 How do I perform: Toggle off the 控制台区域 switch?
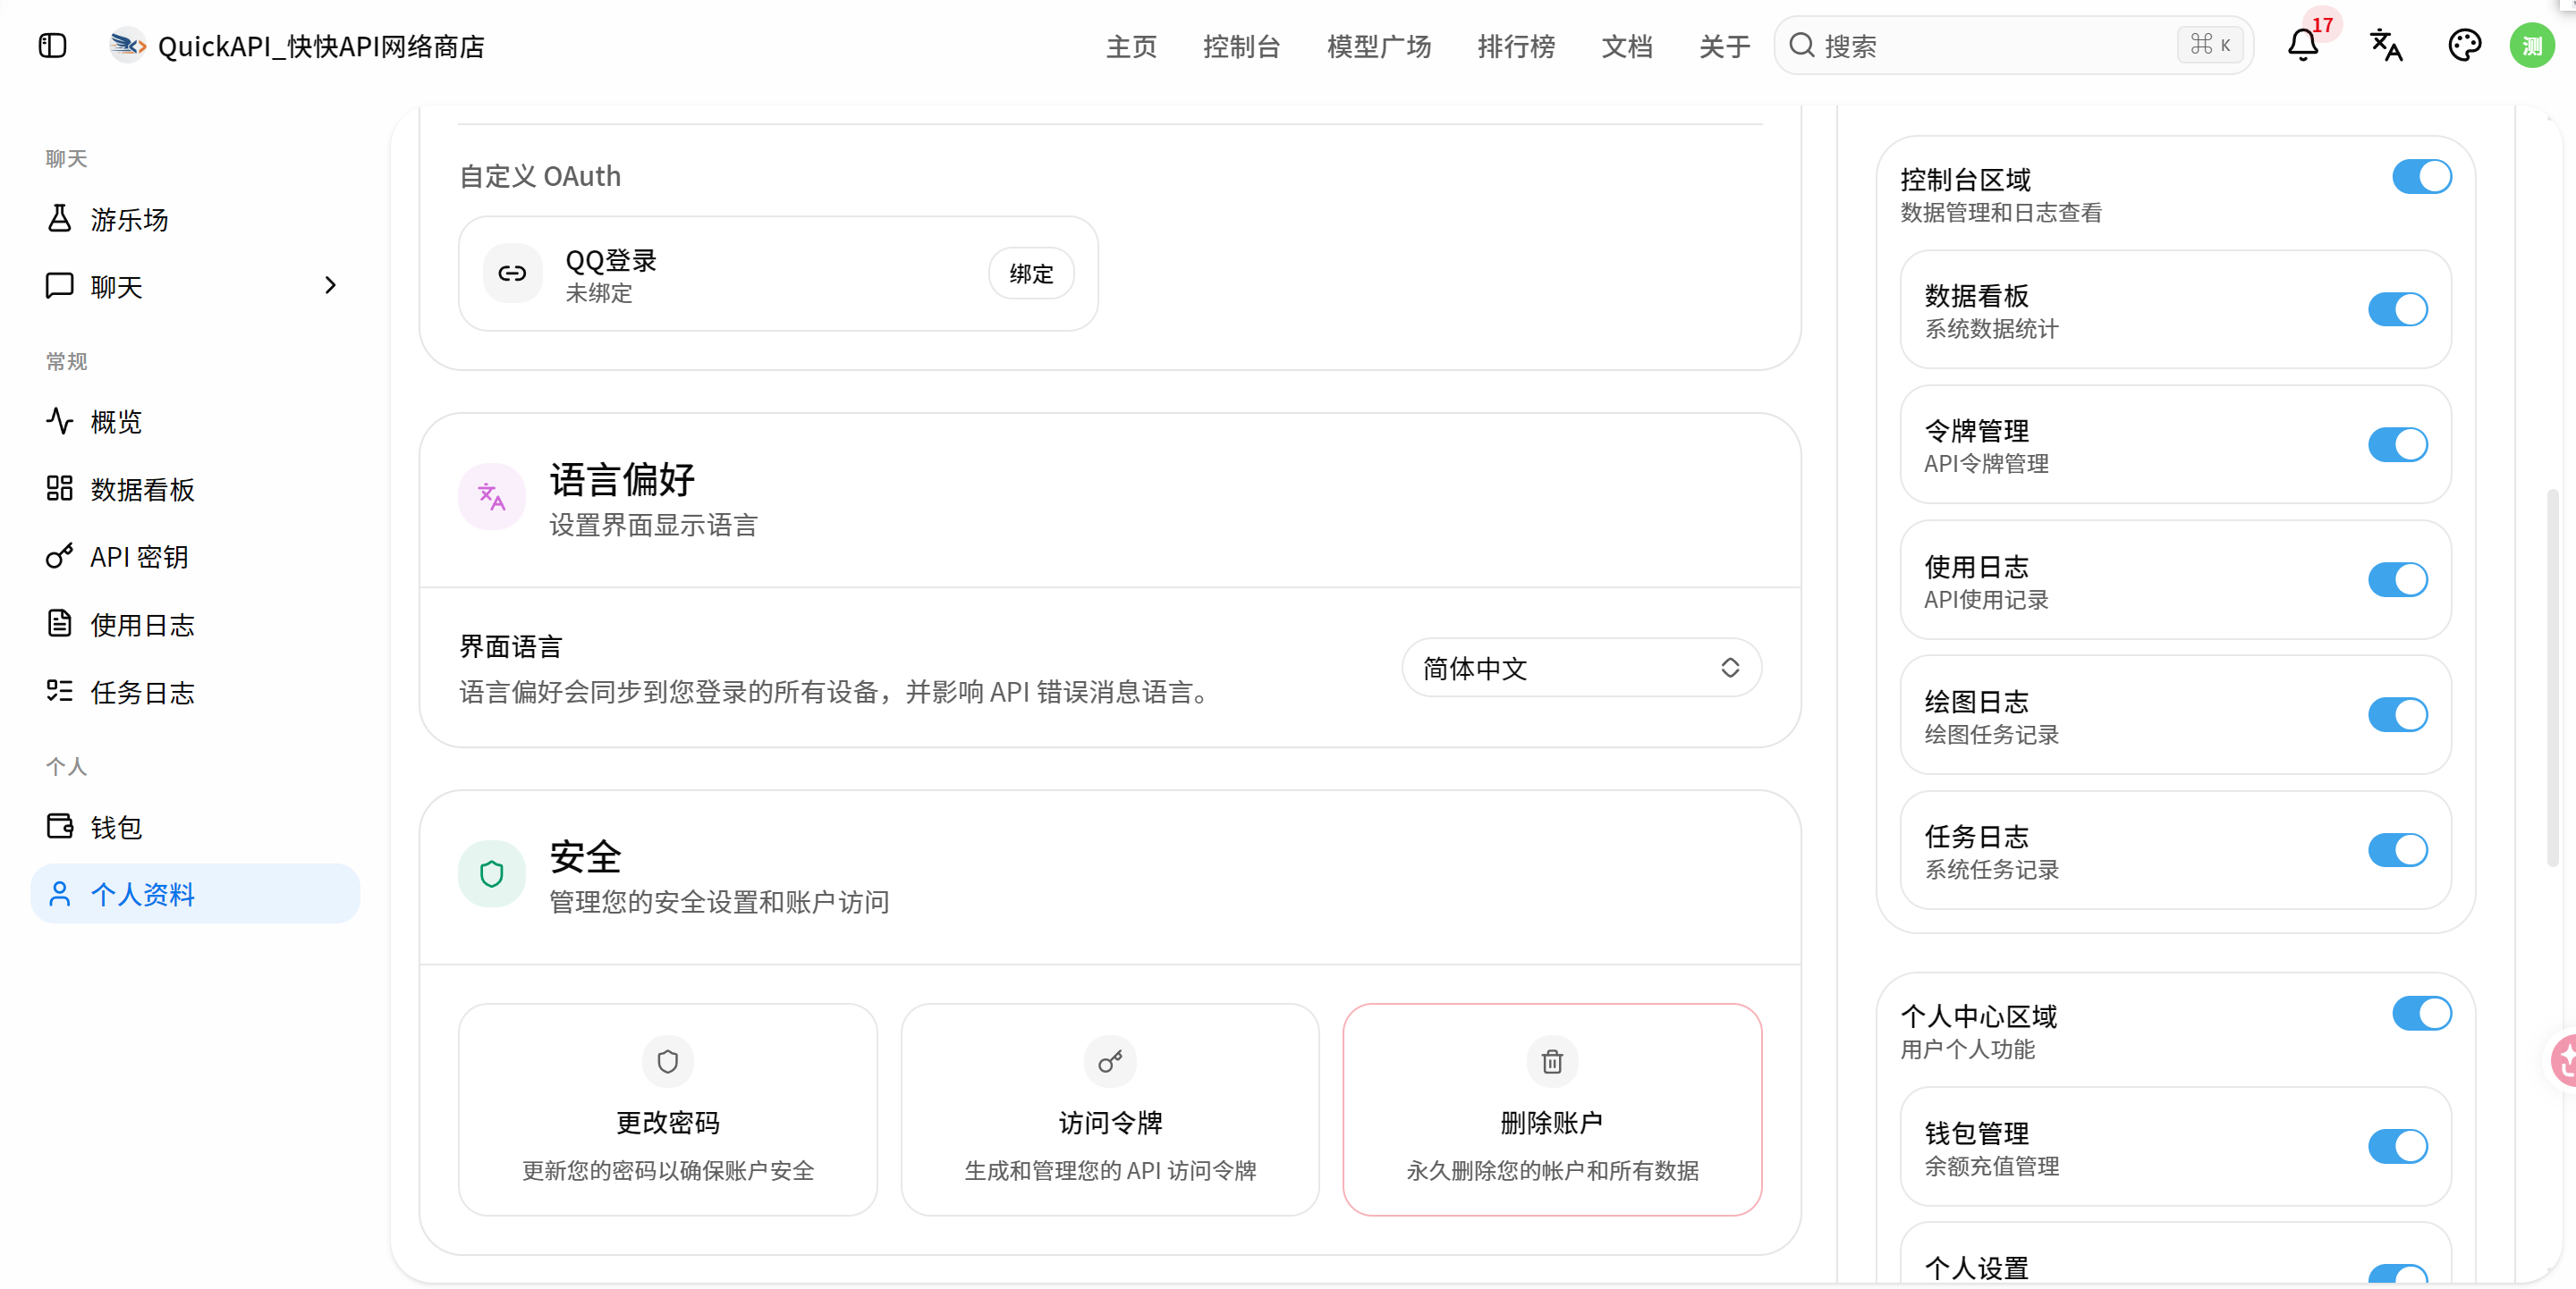tap(2421, 177)
